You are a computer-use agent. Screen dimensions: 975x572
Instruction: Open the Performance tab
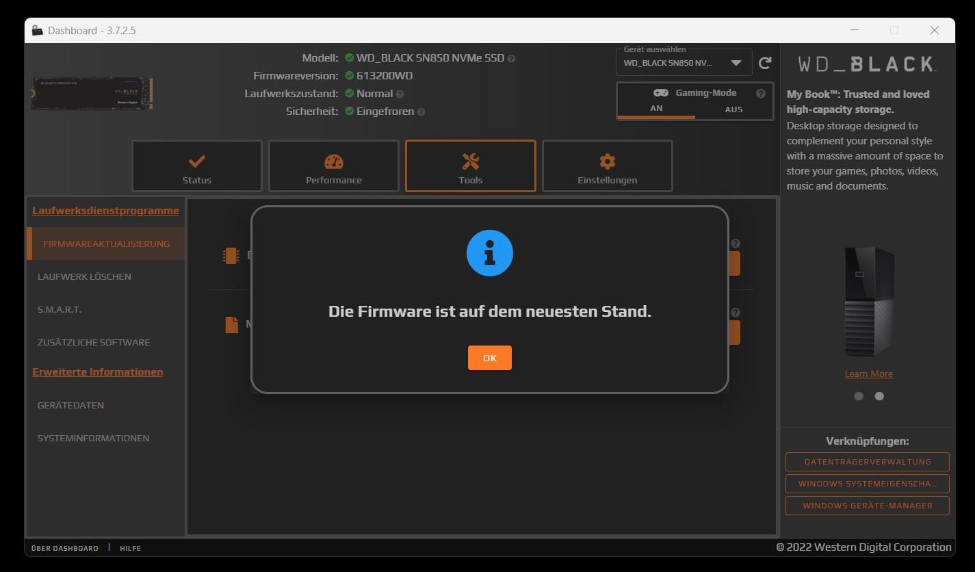pos(334,166)
